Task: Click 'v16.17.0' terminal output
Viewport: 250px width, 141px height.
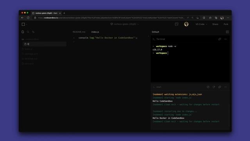Action: tap(157, 50)
